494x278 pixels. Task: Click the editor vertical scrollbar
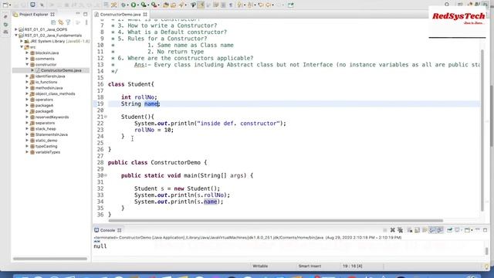coord(482,131)
